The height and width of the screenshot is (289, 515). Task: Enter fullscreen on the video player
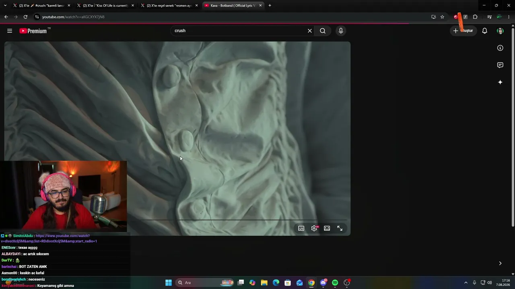(340, 228)
